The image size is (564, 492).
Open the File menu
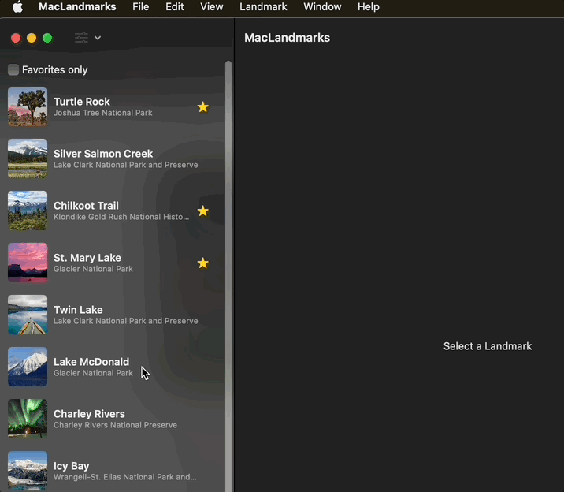(141, 7)
